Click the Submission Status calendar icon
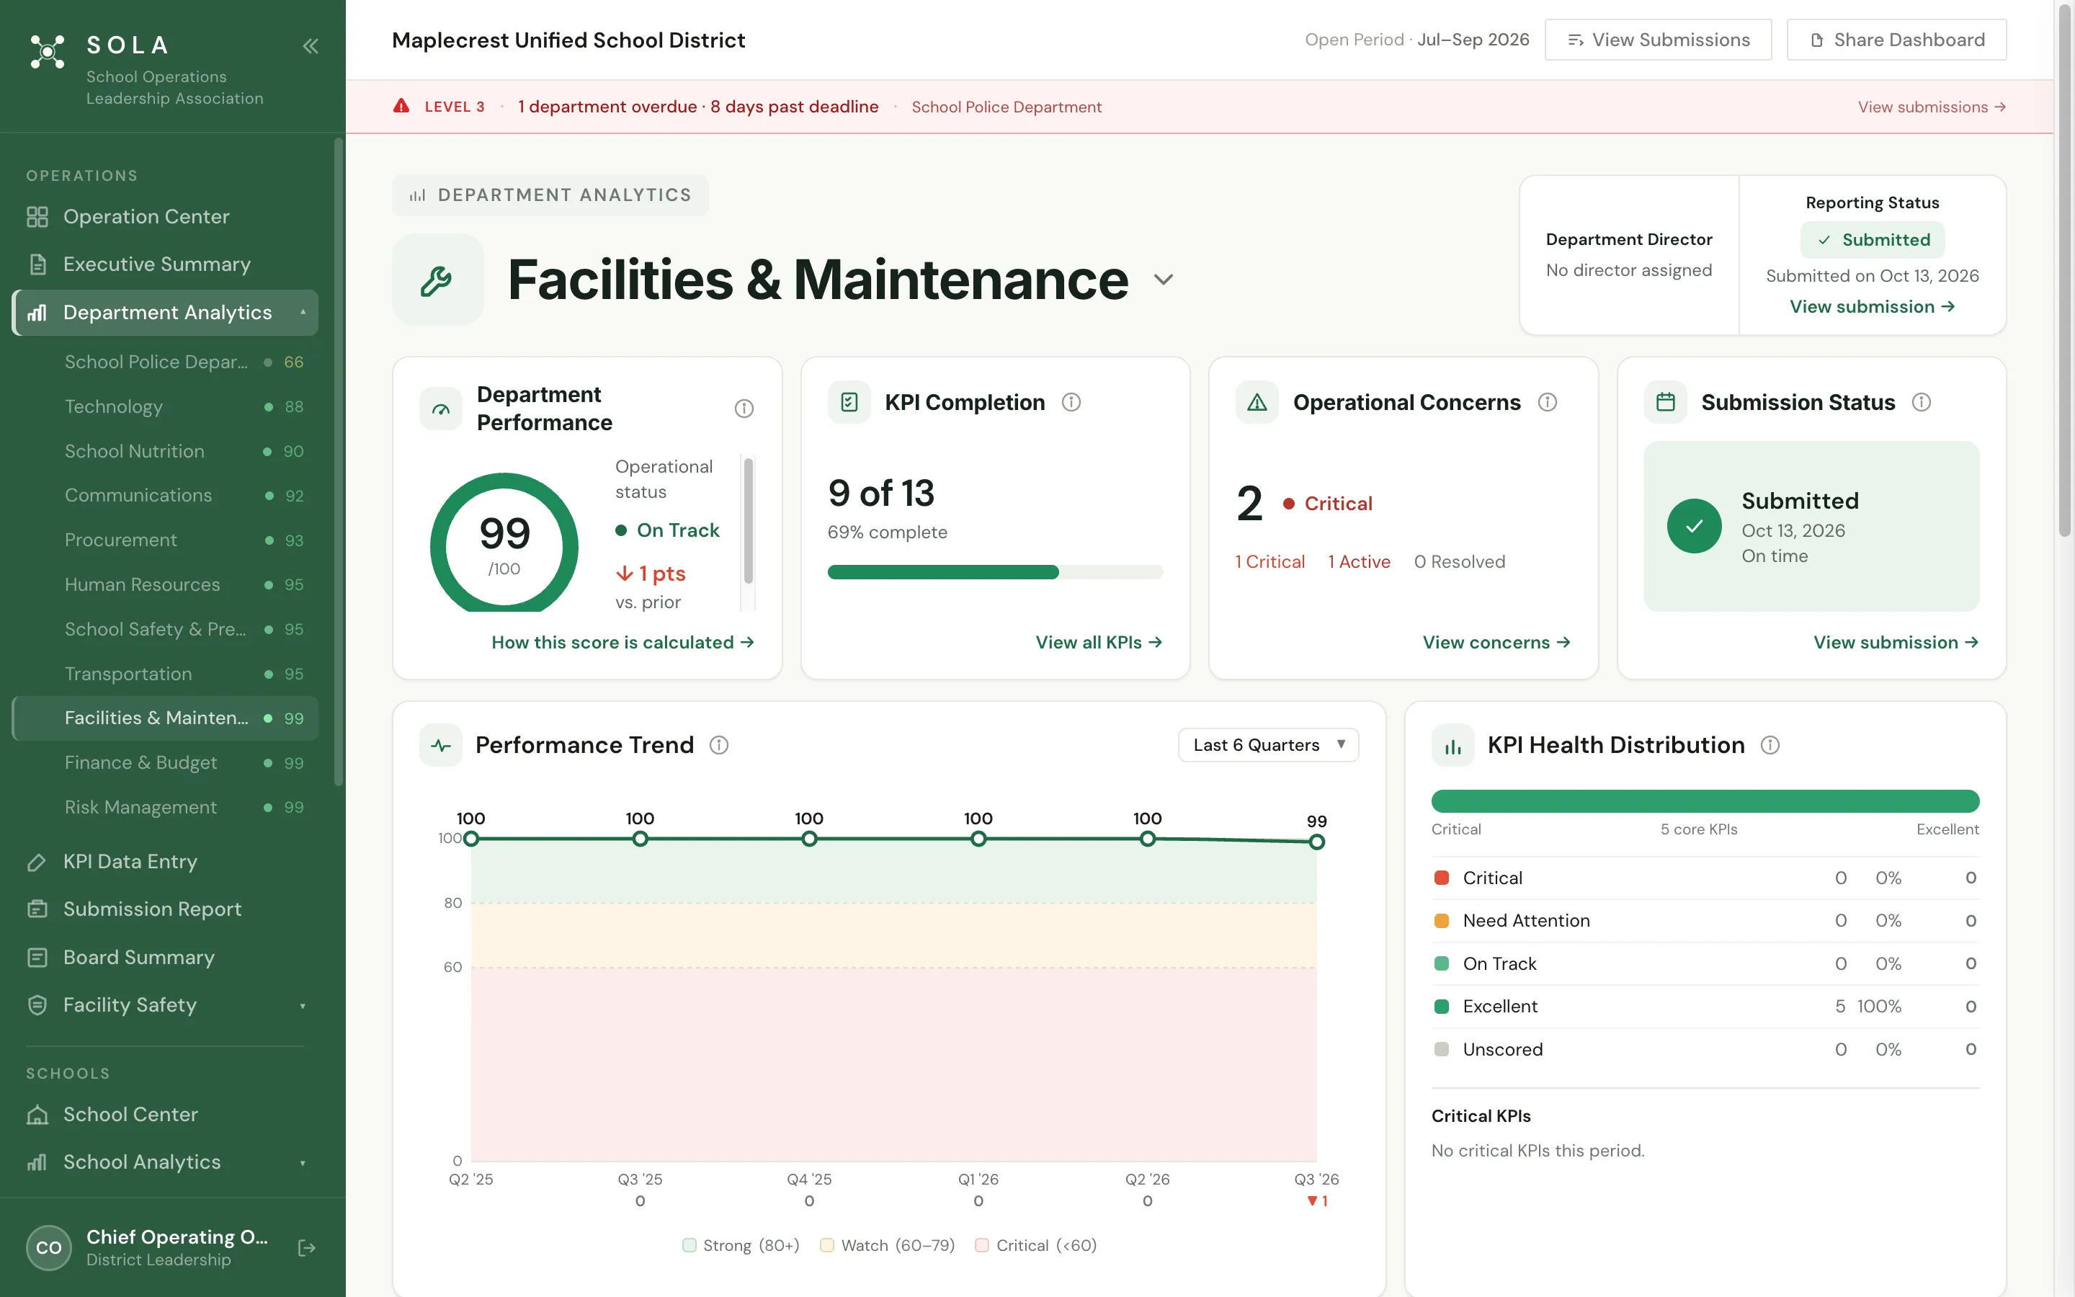This screenshot has width=2075, height=1297. [x=1665, y=402]
